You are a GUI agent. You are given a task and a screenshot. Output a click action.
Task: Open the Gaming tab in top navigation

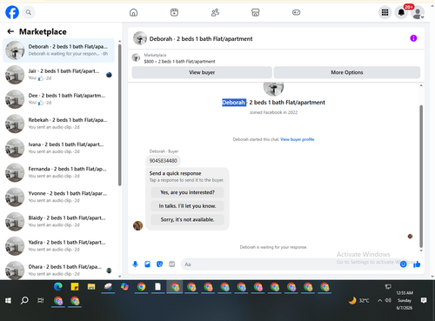296,12
